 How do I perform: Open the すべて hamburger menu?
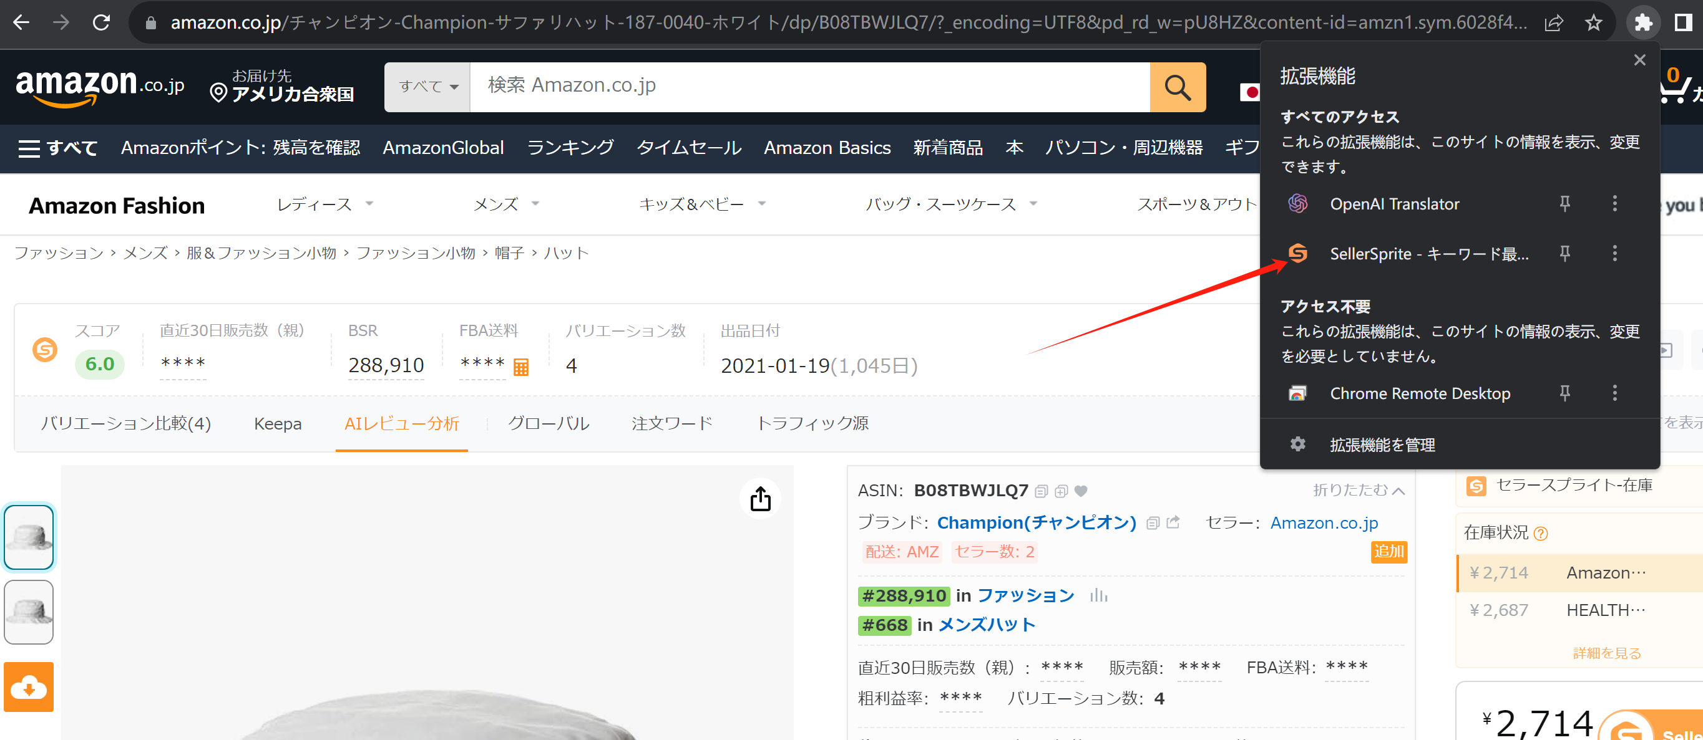tap(58, 148)
